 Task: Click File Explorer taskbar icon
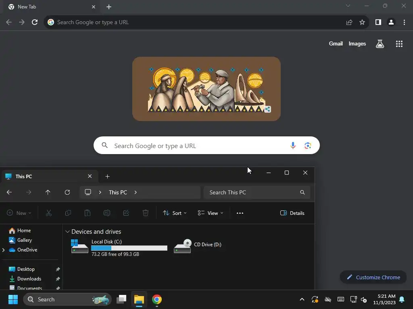(139, 299)
